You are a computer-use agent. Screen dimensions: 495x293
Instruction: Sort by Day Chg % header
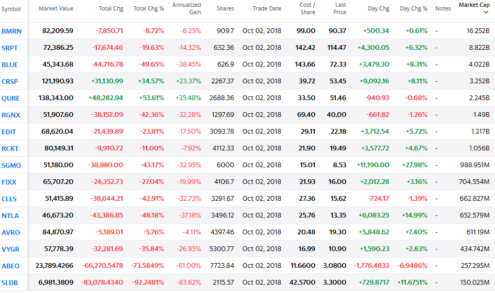pos(413,9)
